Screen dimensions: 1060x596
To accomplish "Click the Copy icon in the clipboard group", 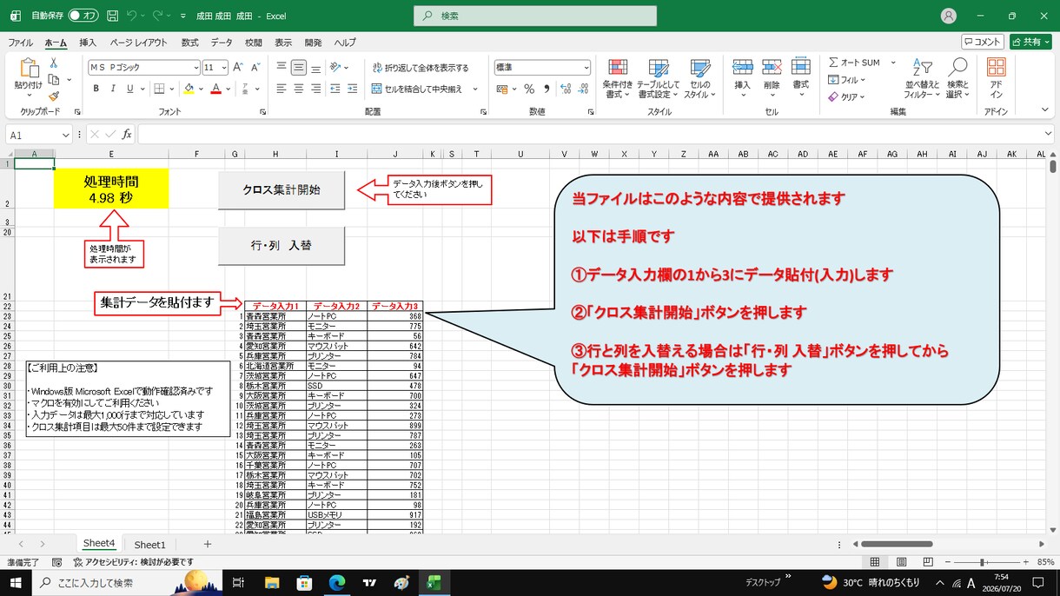I will pyautogui.click(x=54, y=79).
